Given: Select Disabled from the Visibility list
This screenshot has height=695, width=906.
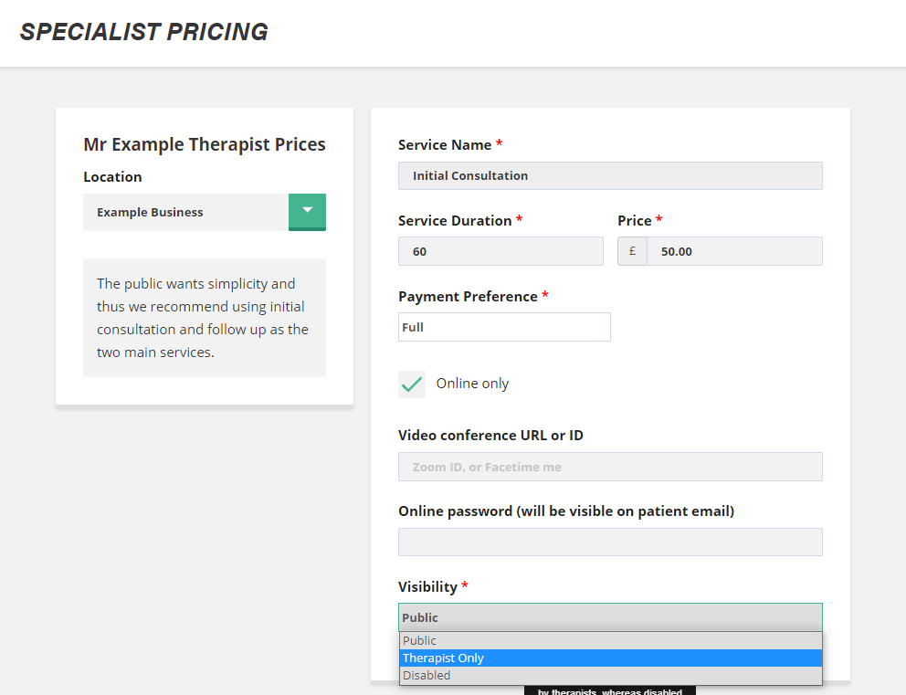Looking at the screenshot, I should [610, 676].
